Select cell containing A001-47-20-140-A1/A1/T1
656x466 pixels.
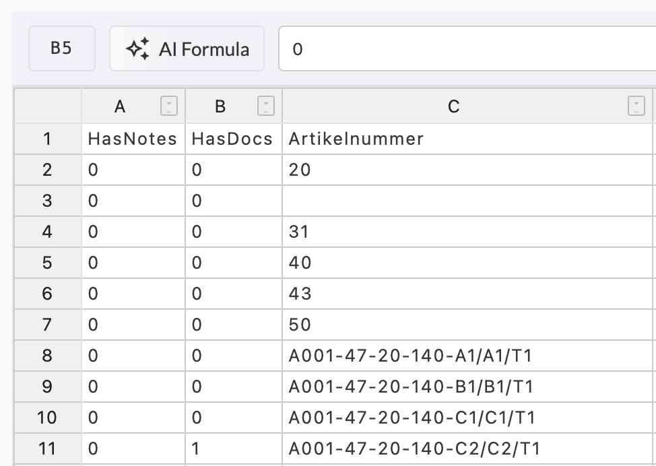pyautogui.click(x=467, y=356)
